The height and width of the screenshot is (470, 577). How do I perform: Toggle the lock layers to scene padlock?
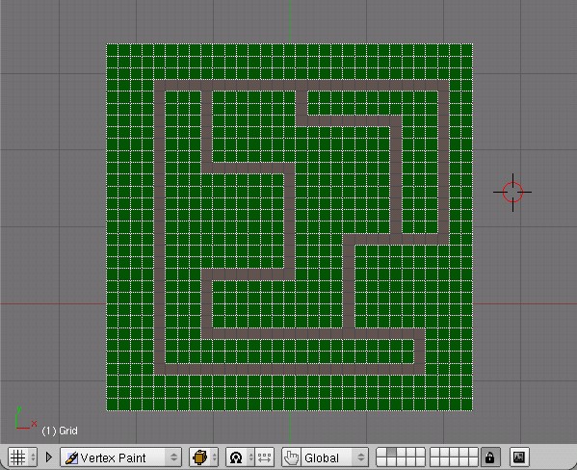[490, 457]
